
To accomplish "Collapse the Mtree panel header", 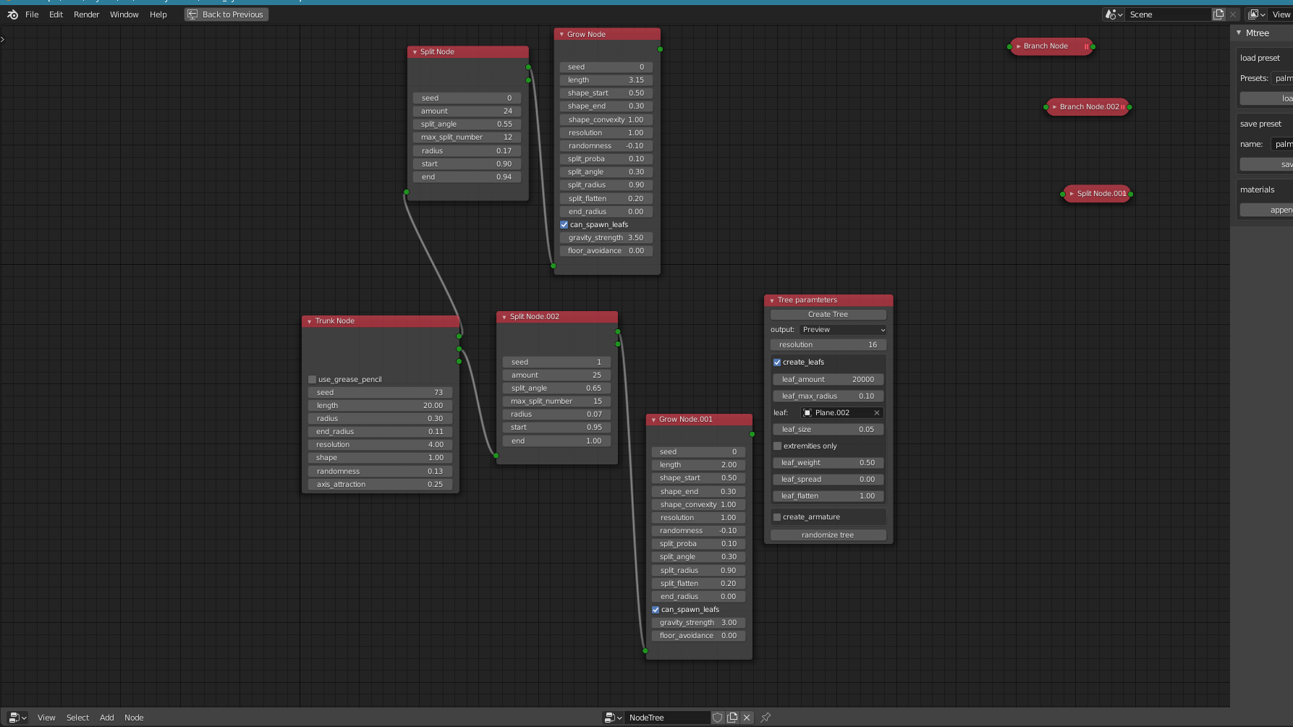I will coord(1239,33).
